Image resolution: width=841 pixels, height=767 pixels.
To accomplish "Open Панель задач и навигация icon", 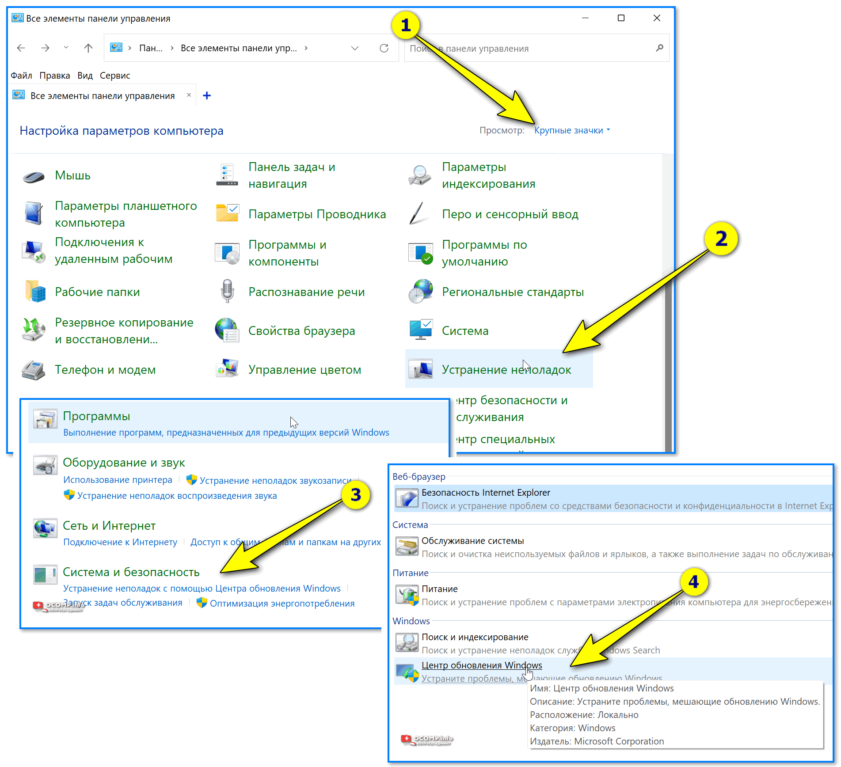I will tap(227, 175).
